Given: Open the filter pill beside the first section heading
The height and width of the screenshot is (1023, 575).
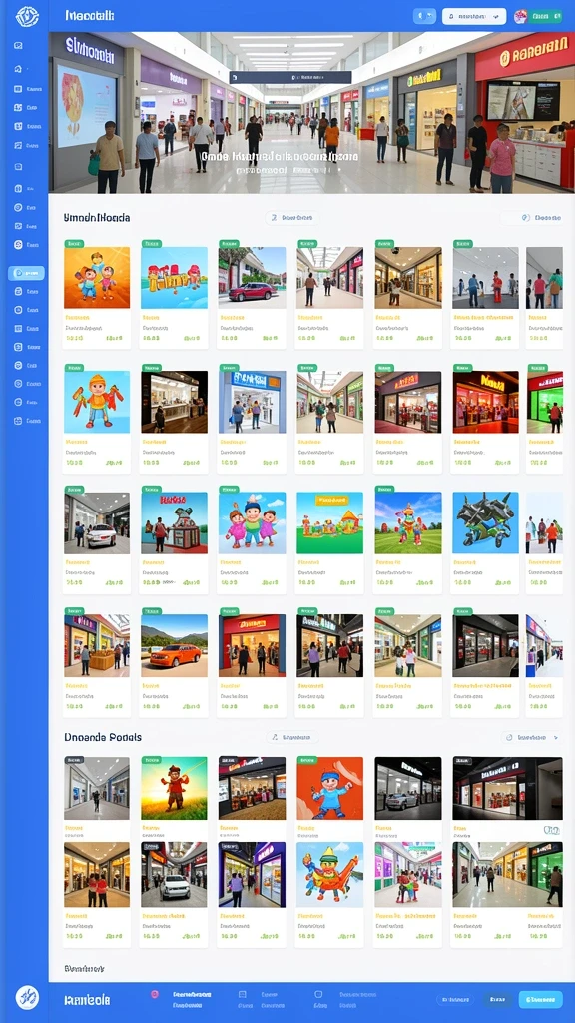Looking at the screenshot, I should 292,217.
